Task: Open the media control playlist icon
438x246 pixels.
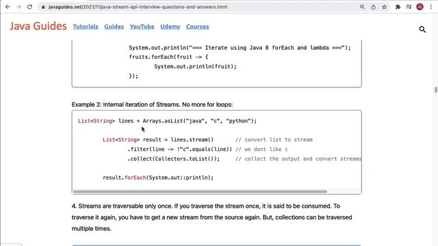Action: 409,7
